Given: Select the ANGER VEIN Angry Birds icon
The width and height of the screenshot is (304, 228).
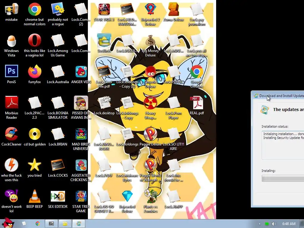Looking at the screenshot, I should [x=81, y=72].
